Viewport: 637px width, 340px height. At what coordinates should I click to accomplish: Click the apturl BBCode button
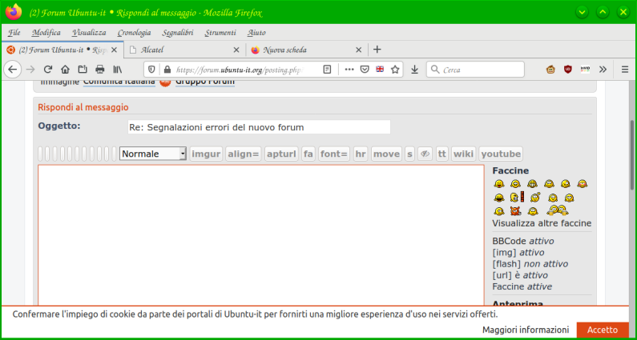[x=281, y=154]
